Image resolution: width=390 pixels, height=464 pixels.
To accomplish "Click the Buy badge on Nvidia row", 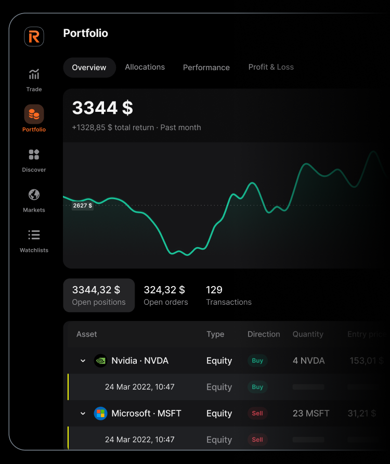I will click(257, 360).
